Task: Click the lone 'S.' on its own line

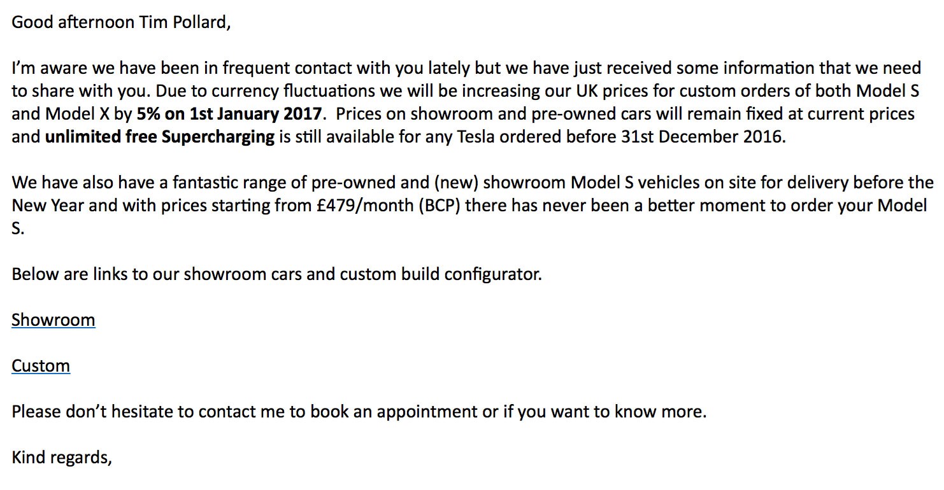Action: click(18, 229)
